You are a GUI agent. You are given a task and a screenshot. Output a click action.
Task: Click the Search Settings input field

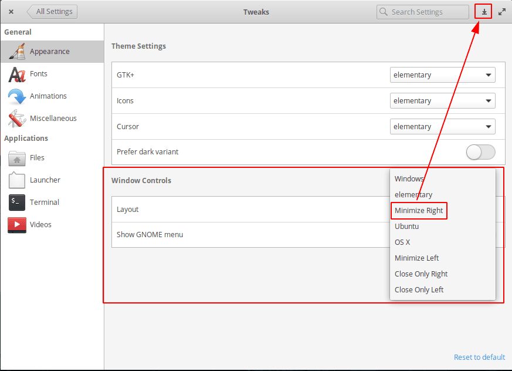(422, 11)
